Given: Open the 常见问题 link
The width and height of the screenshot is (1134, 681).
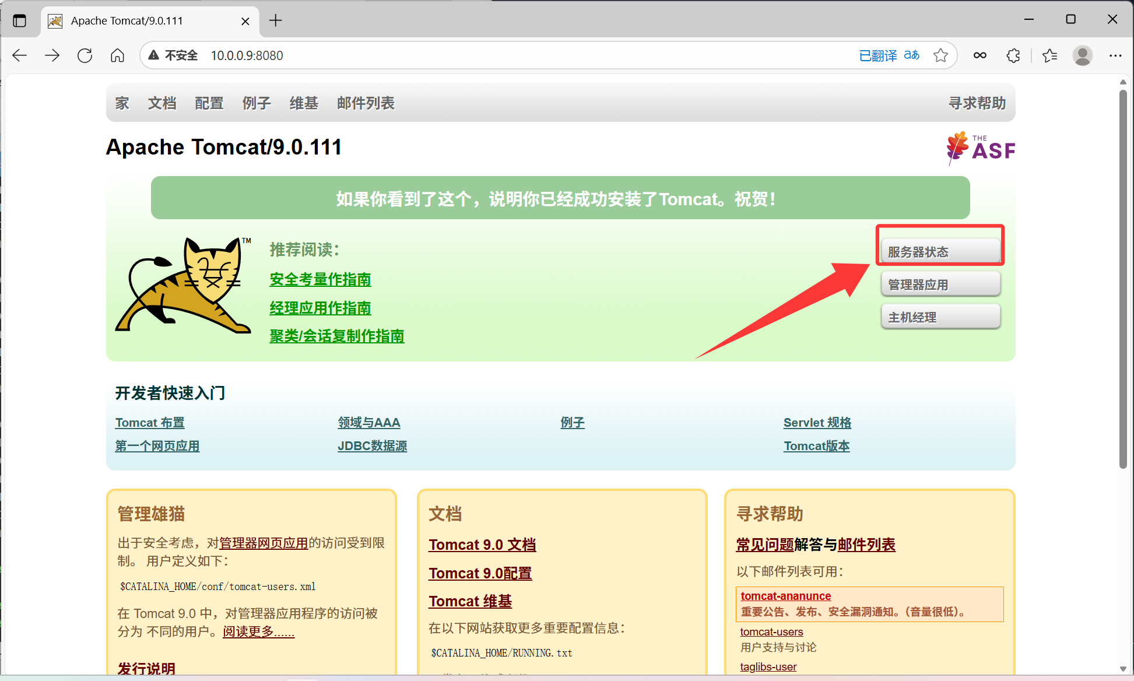Looking at the screenshot, I should point(765,545).
